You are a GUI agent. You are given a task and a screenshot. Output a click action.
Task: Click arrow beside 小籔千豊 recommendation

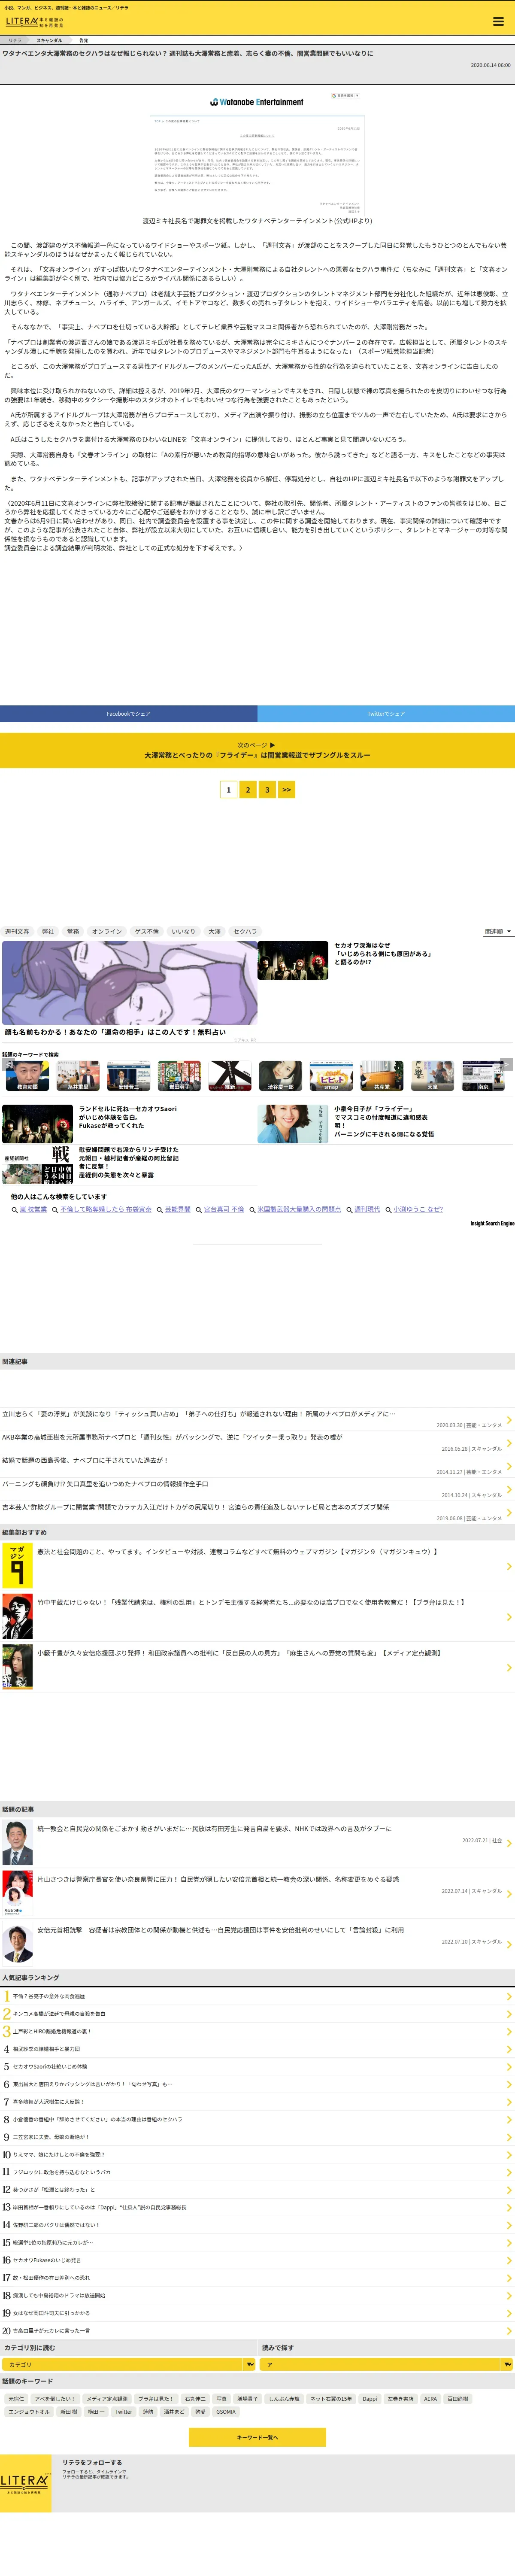(509, 1667)
